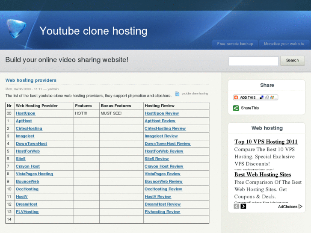The width and height of the screenshot is (311, 233).
Task: Click the ShareThis text link
Action: pyautogui.click(x=250, y=108)
